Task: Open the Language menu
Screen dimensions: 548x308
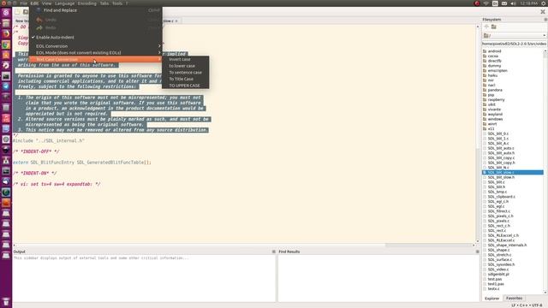Action: (65, 3)
